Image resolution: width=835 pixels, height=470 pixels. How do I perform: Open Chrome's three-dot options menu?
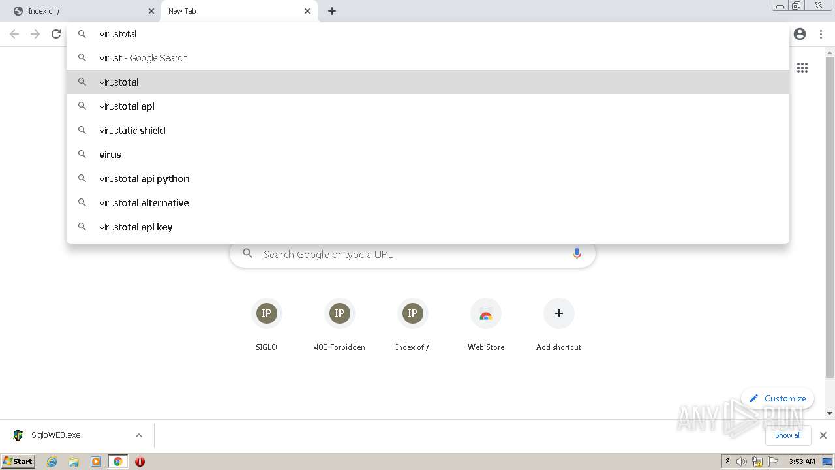coord(821,34)
